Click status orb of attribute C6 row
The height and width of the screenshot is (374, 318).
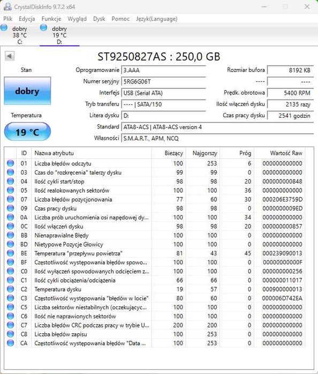[10, 316]
